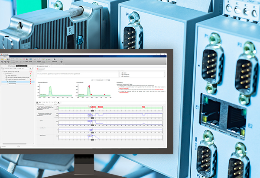Click the results filter search field
This screenshot has height=178, width=260.
click(17, 68)
